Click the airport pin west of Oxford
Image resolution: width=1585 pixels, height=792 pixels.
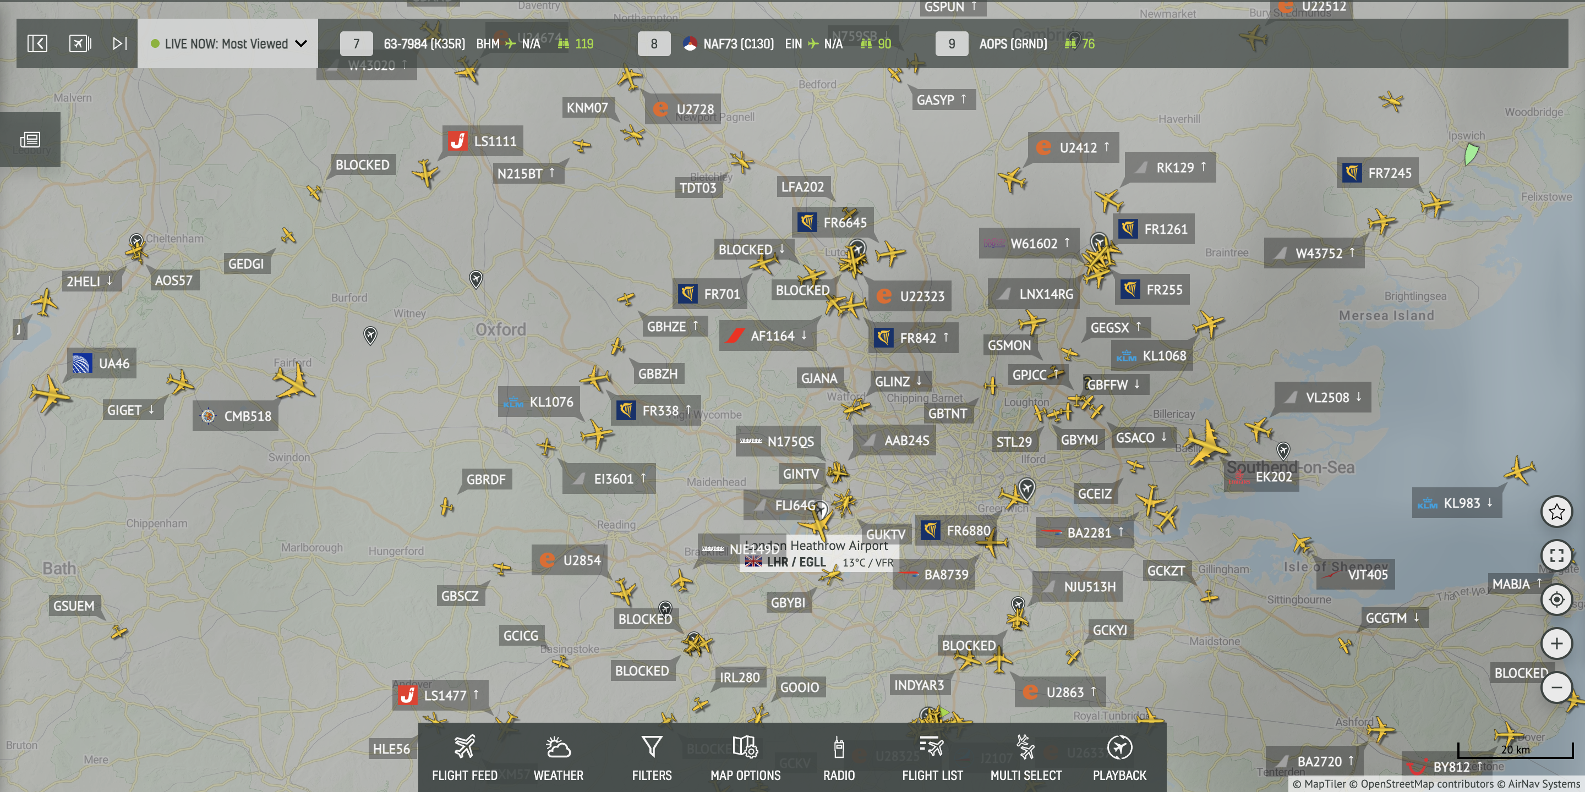(x=370, y=335)
